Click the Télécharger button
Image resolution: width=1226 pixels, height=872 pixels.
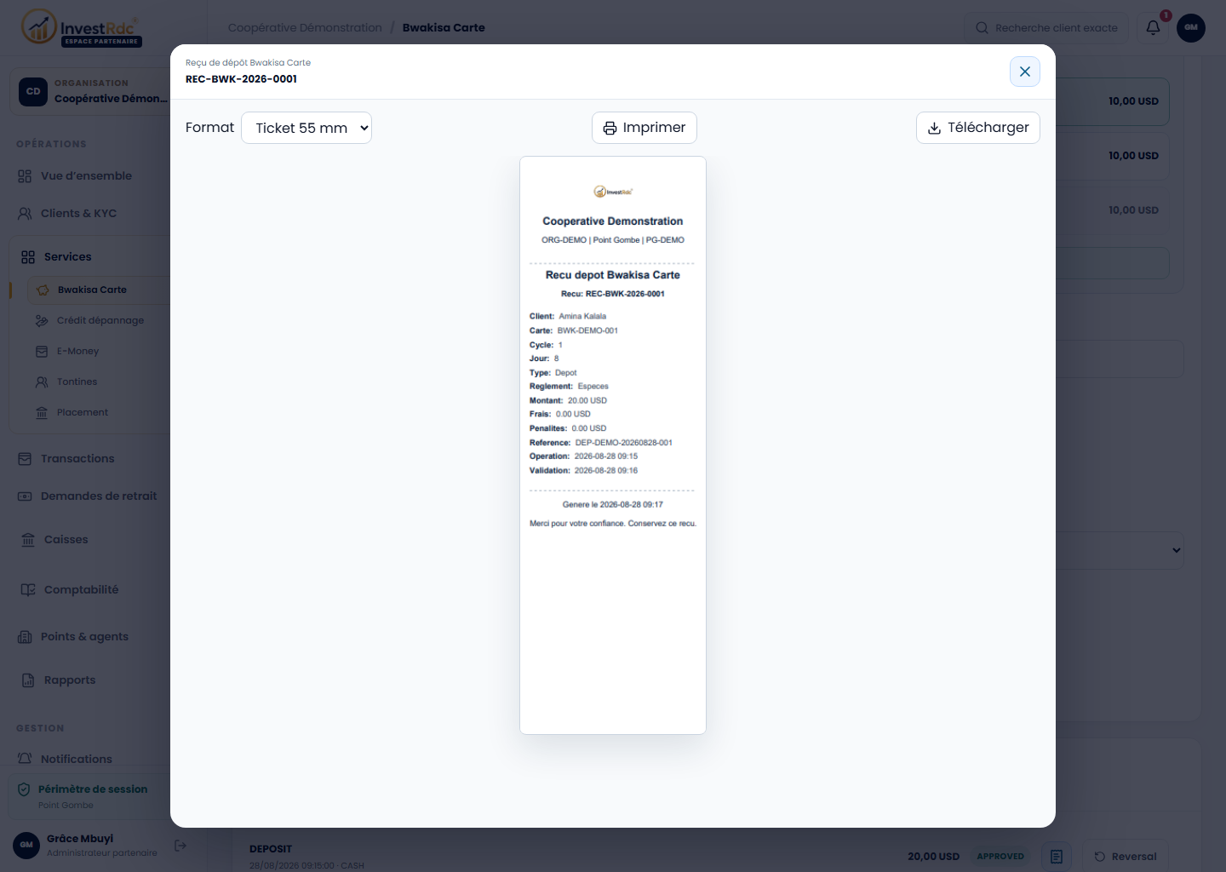click(x=978, y=128)
